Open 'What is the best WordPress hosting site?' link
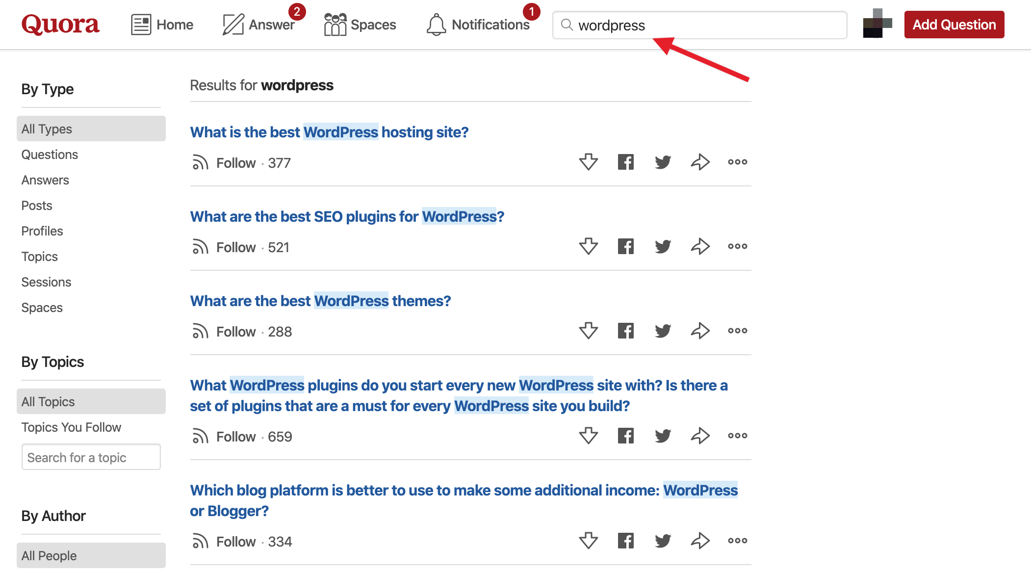Image resolution: width=1031 pixels, height=572 pixels. (x=329, y=132)
